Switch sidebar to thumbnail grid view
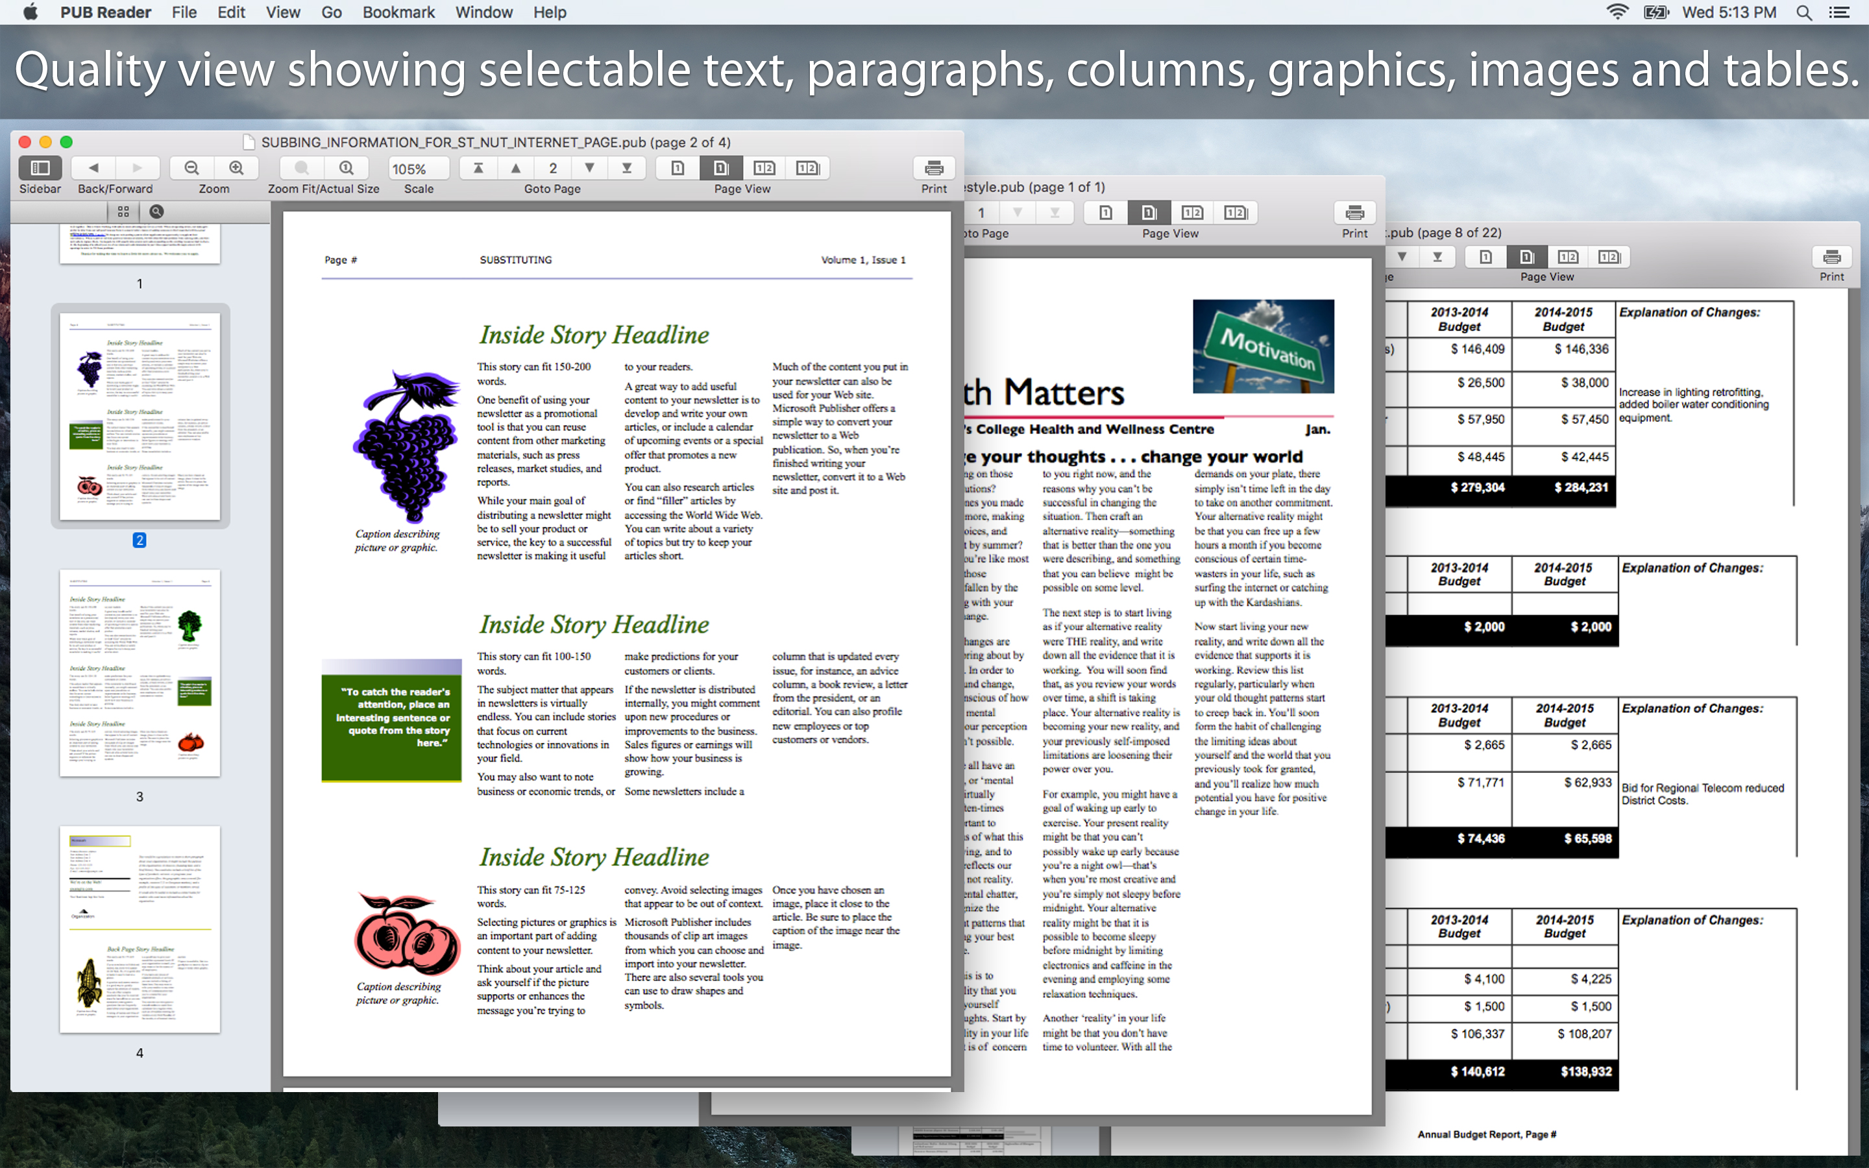Image resolution: width=1869 pixels, height=1168 pixels. click(x=123, y=211)
